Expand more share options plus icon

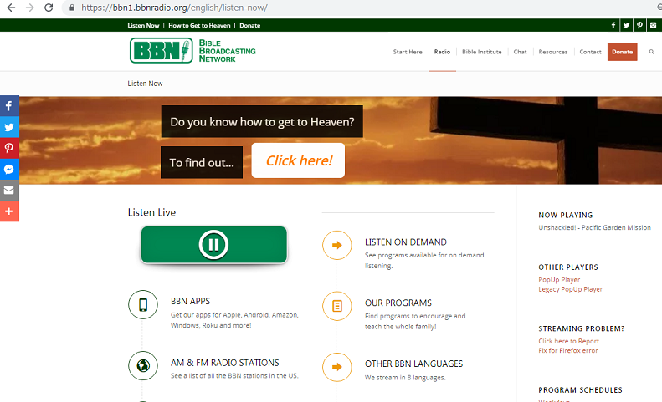[9, 211]
